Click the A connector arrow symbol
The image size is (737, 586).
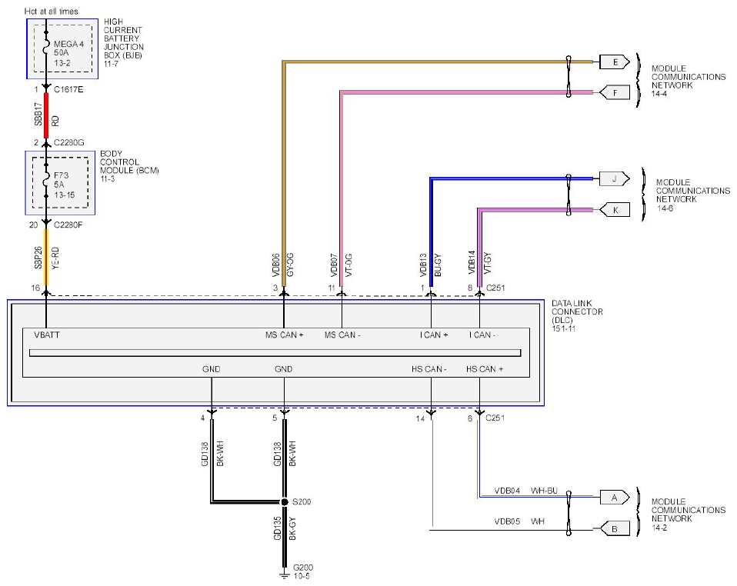pos(615,498)
